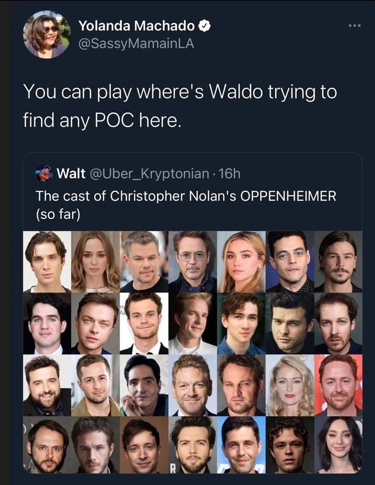This screenshot has height=485, width=375.
Task: Click the verified checkmark badge
Action: click(x=204, y=26)
